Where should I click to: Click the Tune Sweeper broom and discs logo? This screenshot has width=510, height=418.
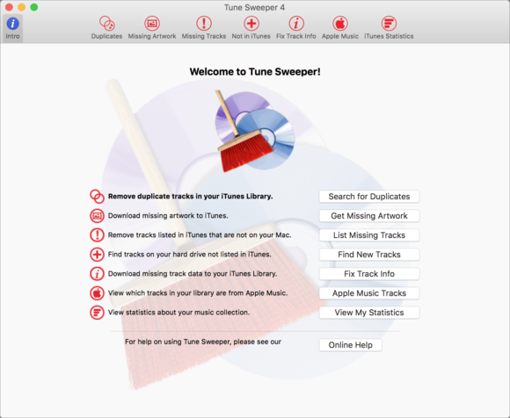(x=254, y=131)
